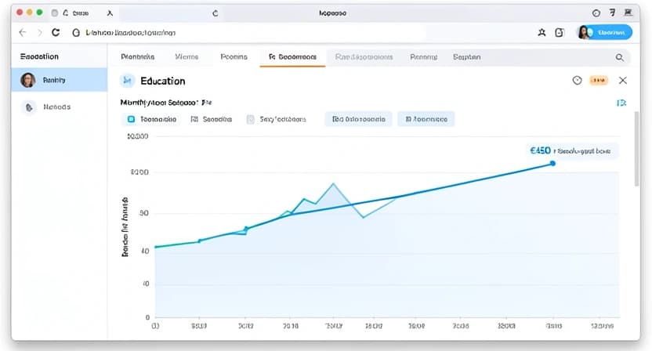The height and width of the screenshot is (351, 652).
Task: Click the search magnifier in the tab bar
Action: [620, 57]
